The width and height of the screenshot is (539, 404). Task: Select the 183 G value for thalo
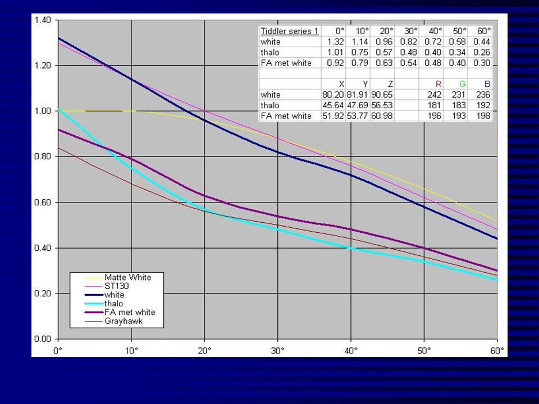coord(459,105)
